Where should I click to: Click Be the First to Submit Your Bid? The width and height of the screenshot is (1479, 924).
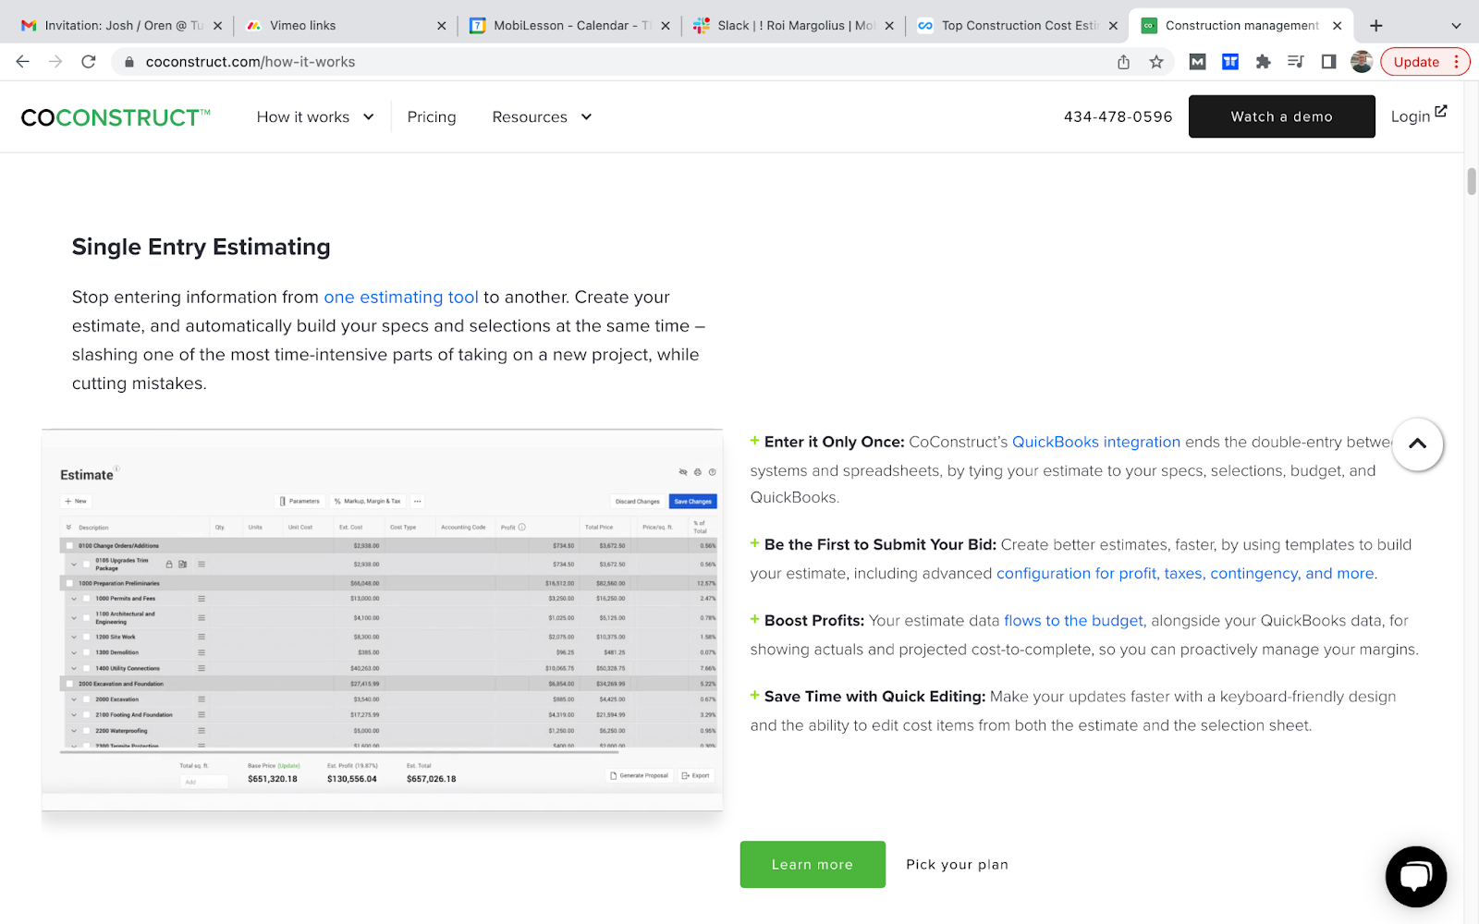[880, 545]
